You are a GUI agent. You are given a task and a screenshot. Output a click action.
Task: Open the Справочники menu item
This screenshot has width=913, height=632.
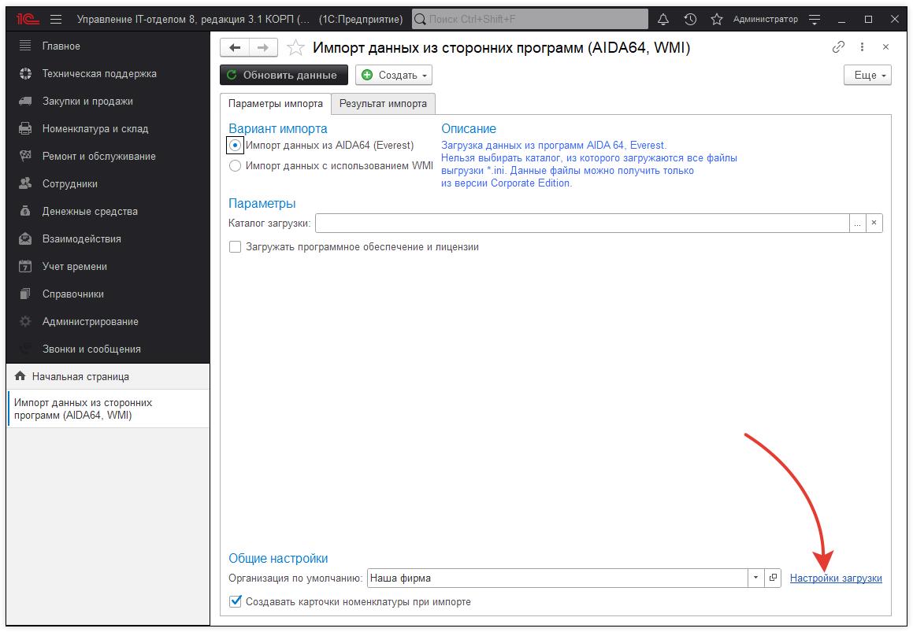tap(72, 294)
